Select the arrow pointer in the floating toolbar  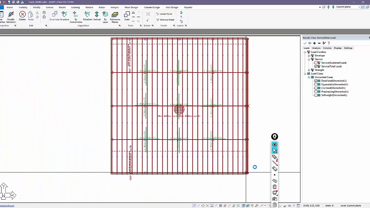pyautogui.click(x=275, y=151)
